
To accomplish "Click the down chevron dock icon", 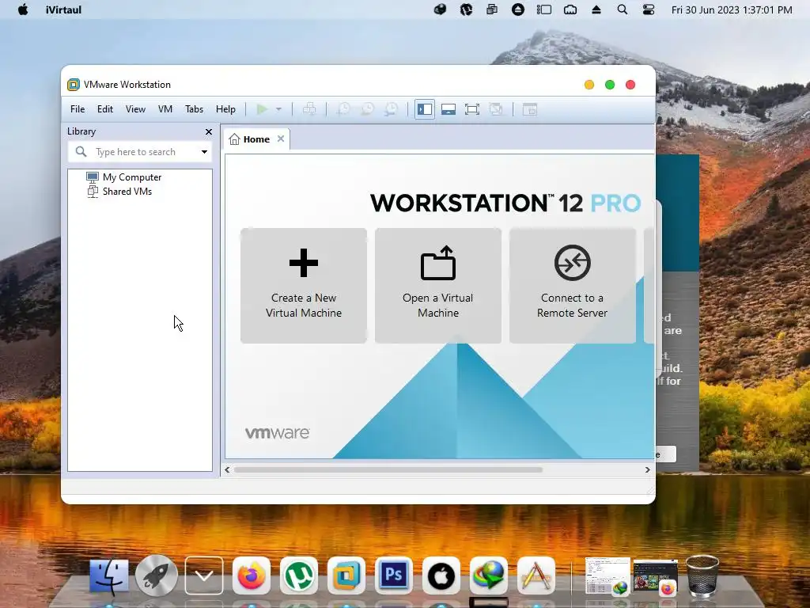I will tap(204, 576).
